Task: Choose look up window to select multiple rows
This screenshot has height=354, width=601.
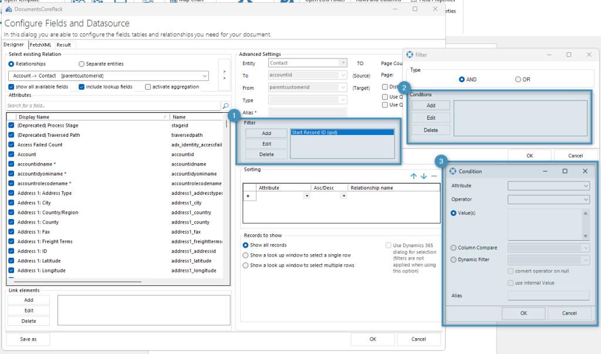Action: pyautogui.click(x=245, y=265)
